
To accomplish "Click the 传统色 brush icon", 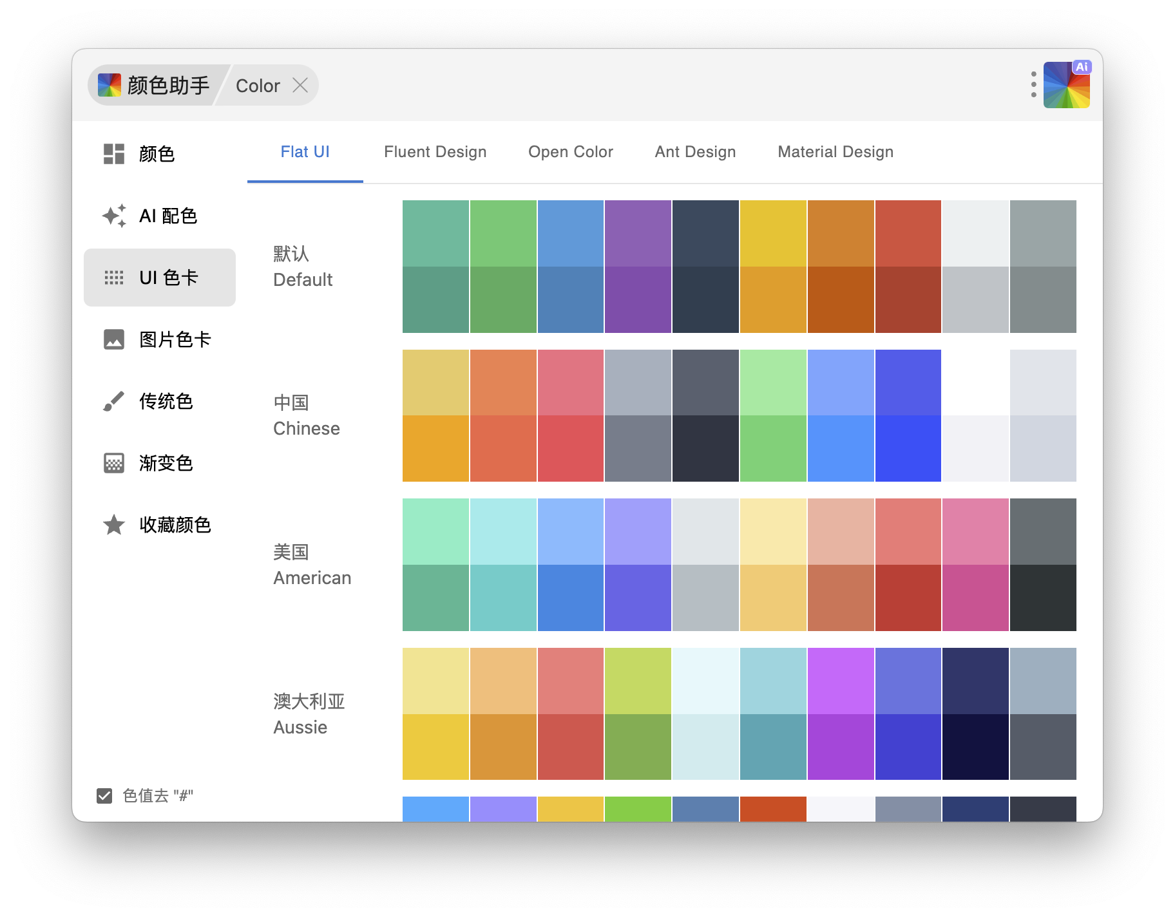I will [114, 401].
